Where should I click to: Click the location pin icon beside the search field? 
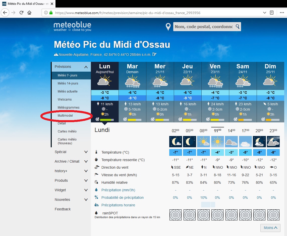click(x=168, y=26)
